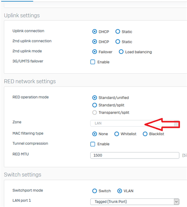
Task: Set 2nd uplink mode to Failover
Action: (x=95, y=51)
